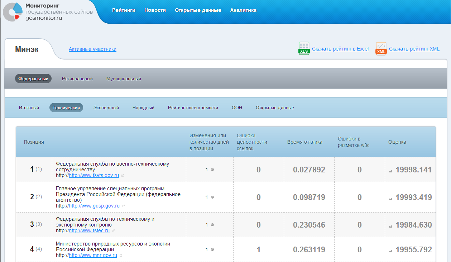
Task: Open the Рейтинги menu item
Action: point(124,10)
